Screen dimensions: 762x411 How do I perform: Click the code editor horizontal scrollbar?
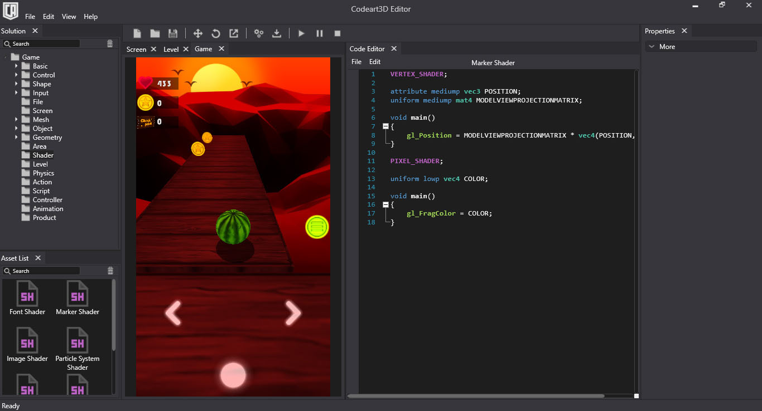475,396
